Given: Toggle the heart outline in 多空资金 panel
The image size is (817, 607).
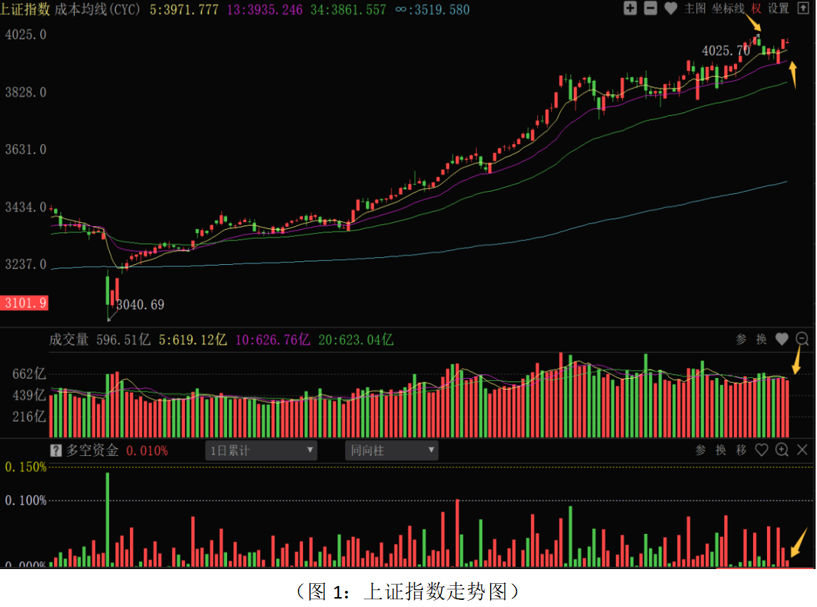Looking at the screenshot, I should (x=761, y=450).
